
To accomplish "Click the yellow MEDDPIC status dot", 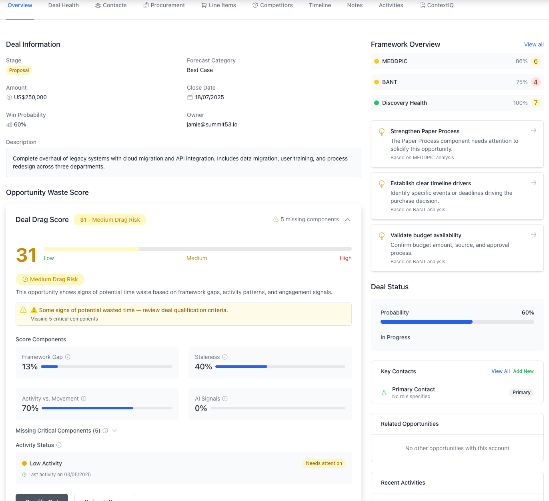I will (x=377, y=61).
